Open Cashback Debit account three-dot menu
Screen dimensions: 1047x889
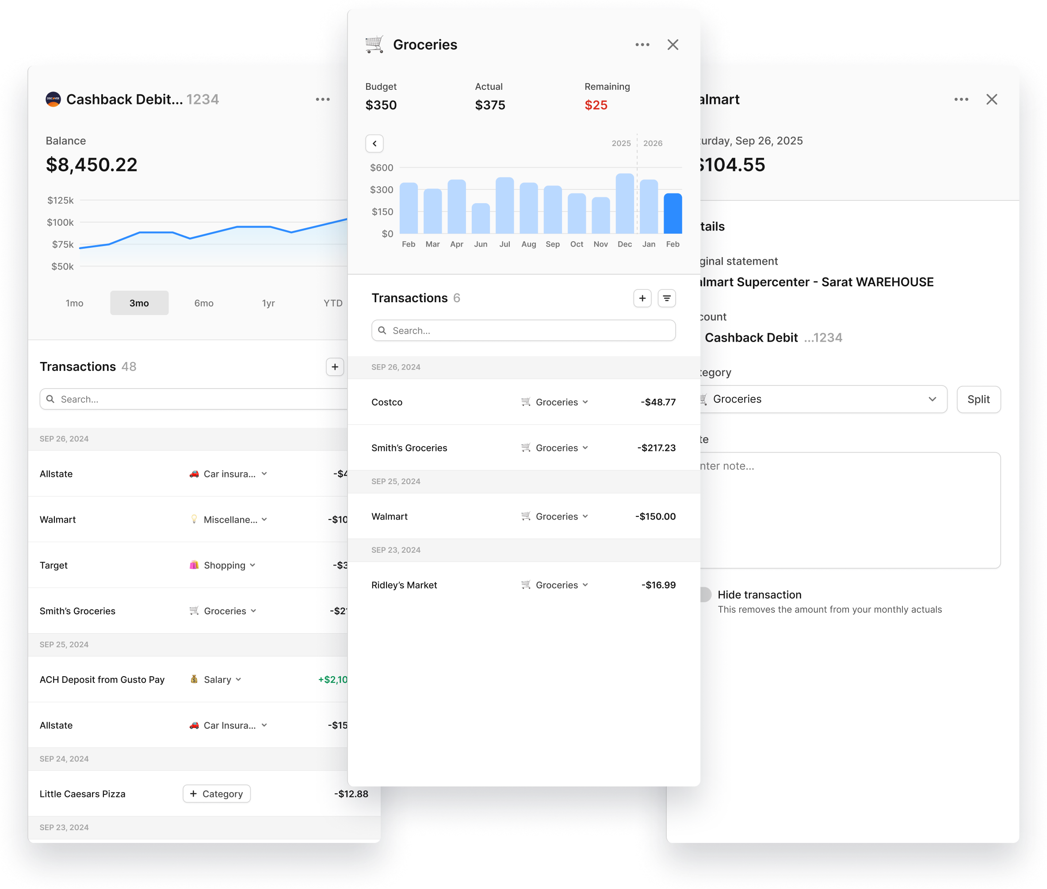click(x=323, y=99)
